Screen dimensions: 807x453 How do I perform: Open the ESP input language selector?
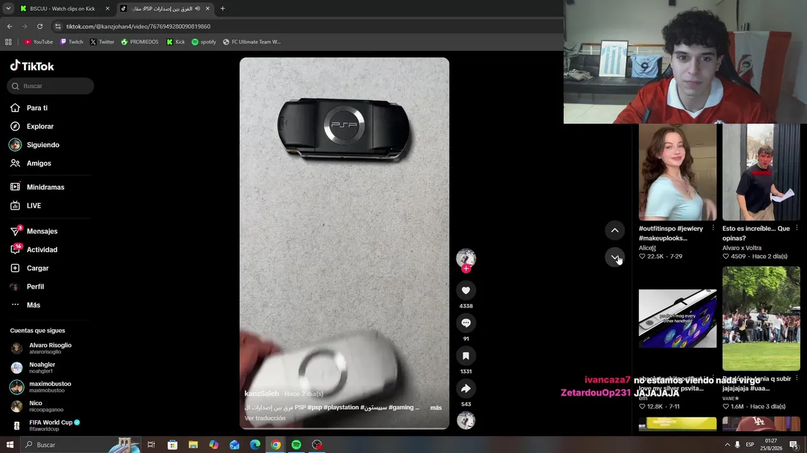(x=750, y=445)
